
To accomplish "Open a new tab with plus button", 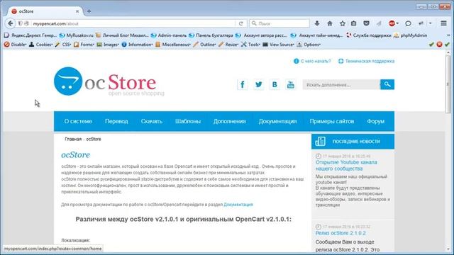I will 89,11.
